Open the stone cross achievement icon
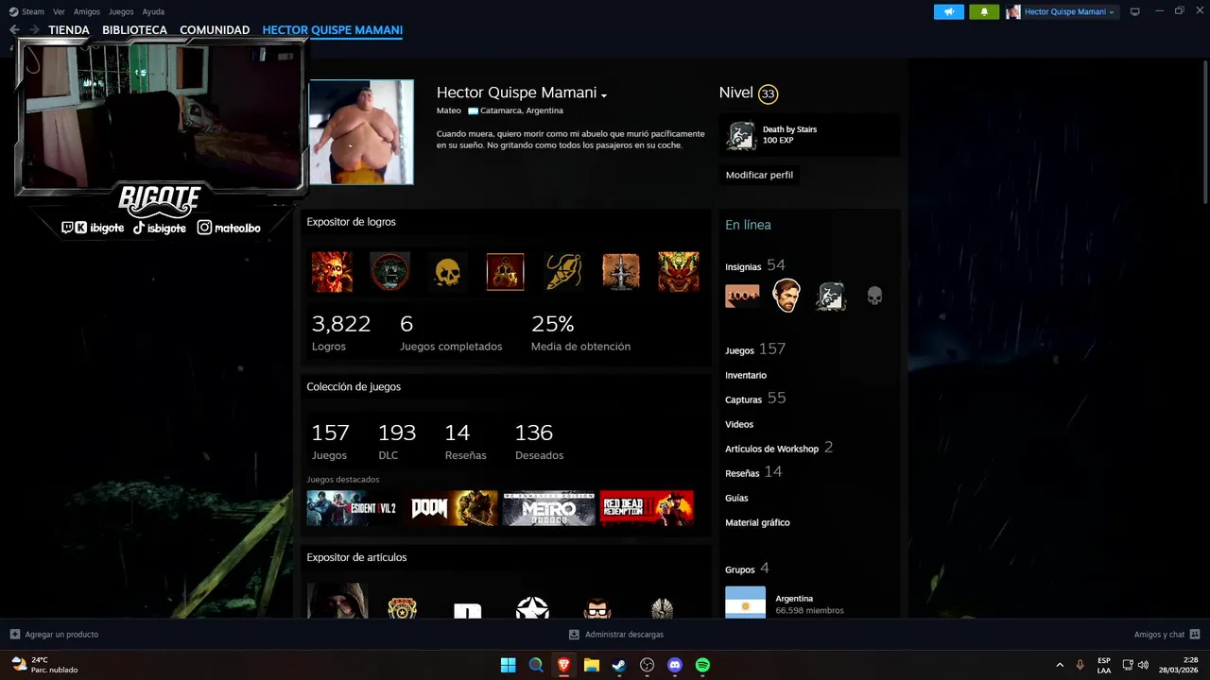1210x680 pixels. (x=621, y=272)
